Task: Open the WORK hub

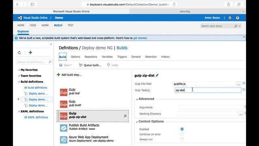Action: (x=45, y=25)
